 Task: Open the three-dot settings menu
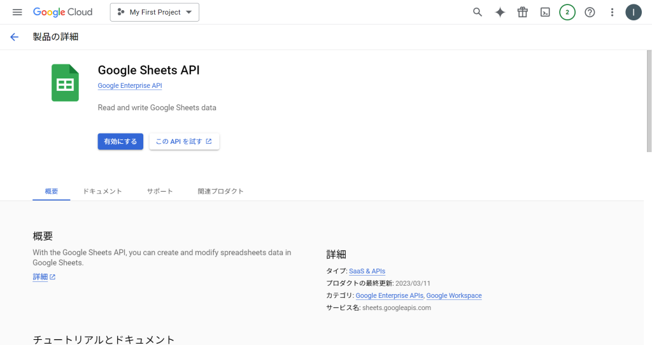tap(612, 12)
